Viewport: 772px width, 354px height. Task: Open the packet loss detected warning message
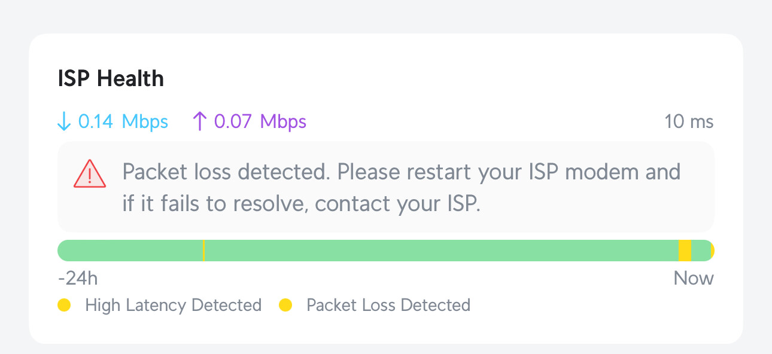coord(386,187)
